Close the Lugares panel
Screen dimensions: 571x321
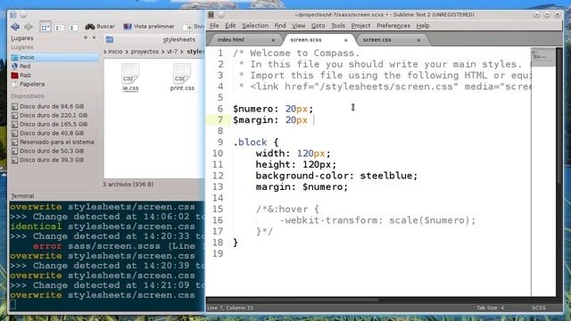(94, 37)
